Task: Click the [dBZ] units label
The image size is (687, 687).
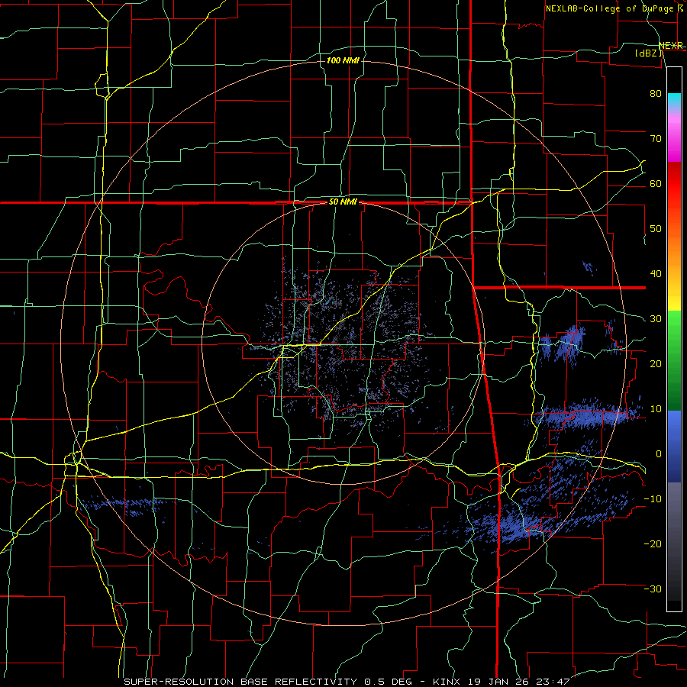Action: point(648,53)
